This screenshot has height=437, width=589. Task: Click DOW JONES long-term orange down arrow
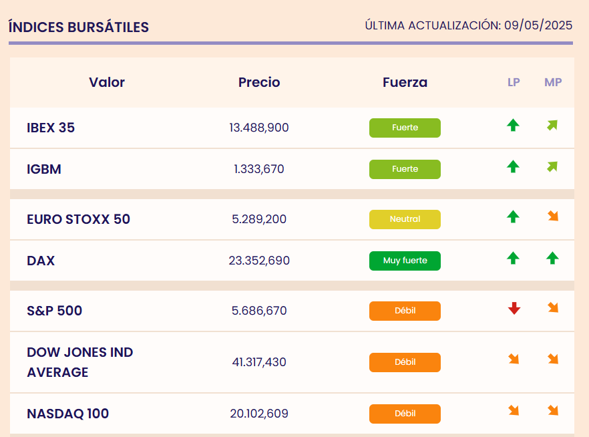coord(514,359)
